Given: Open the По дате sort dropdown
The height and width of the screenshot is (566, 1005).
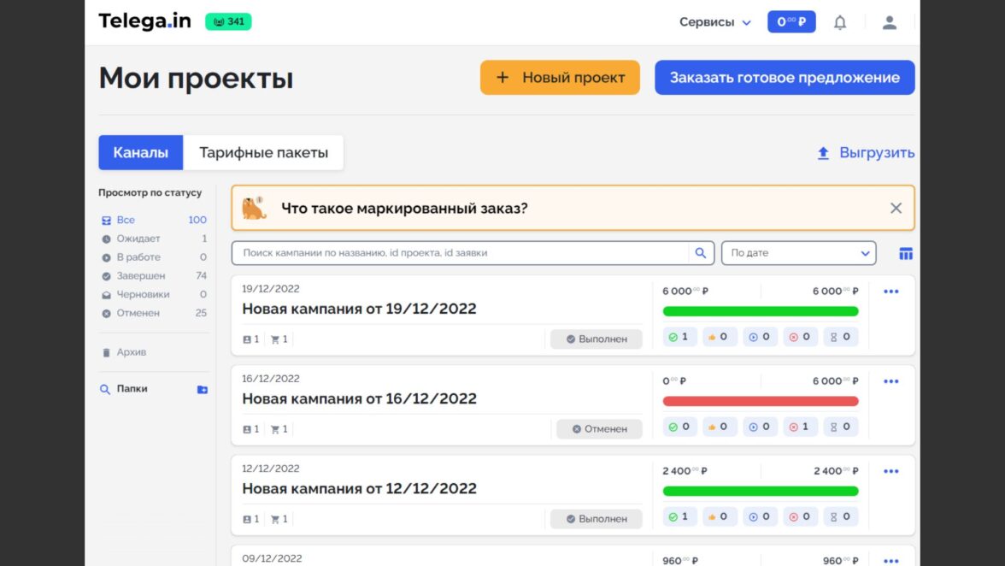Looking at the screenshot, I should click(798, 253).
